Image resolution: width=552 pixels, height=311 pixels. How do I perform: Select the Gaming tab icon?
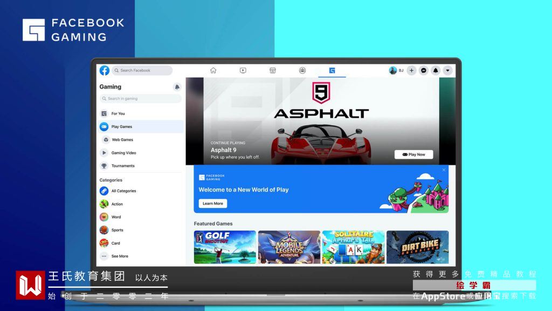(332, 71)
